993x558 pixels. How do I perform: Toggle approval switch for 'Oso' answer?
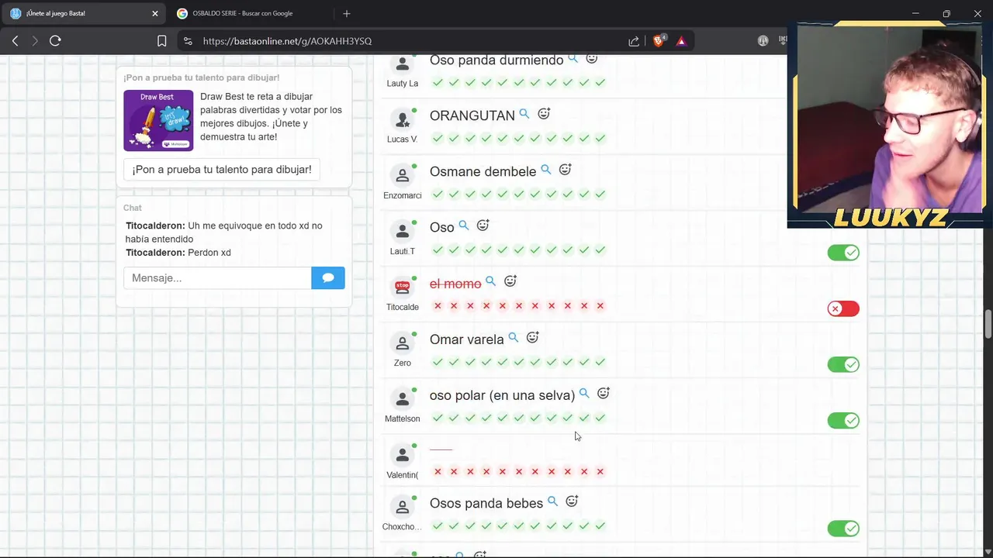(843, 253)
